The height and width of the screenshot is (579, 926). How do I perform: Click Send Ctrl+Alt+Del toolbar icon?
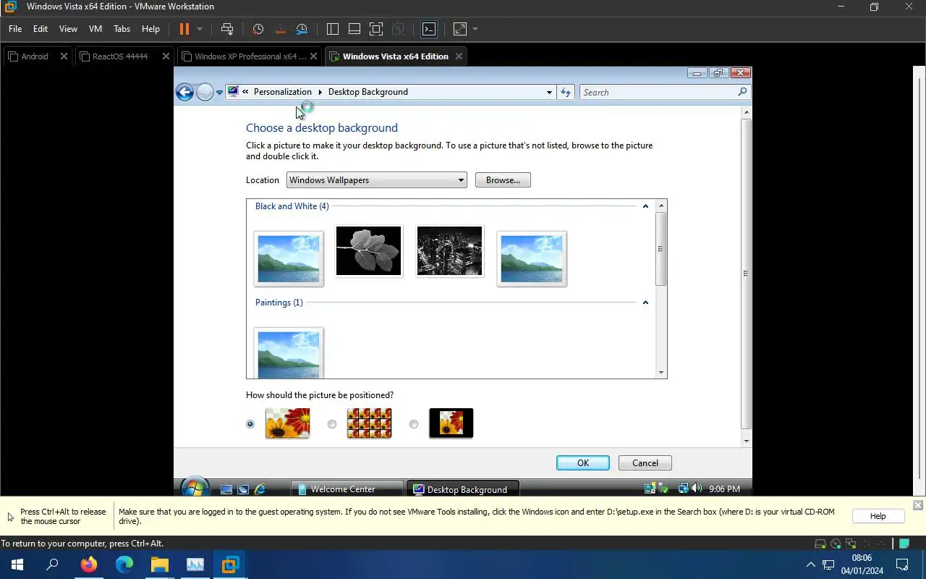227,29
